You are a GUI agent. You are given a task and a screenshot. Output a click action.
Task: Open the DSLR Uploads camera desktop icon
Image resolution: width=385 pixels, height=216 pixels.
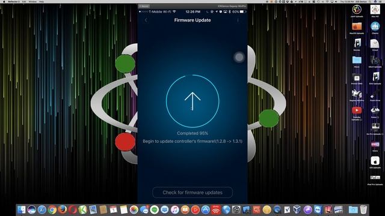point(375,60)
